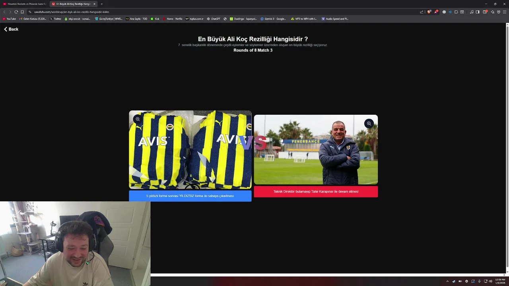509x286 pixels.
Task: Pick the yellow-blue jersey thumbnail
Action: pyautogui.click(x=190, y=150)
